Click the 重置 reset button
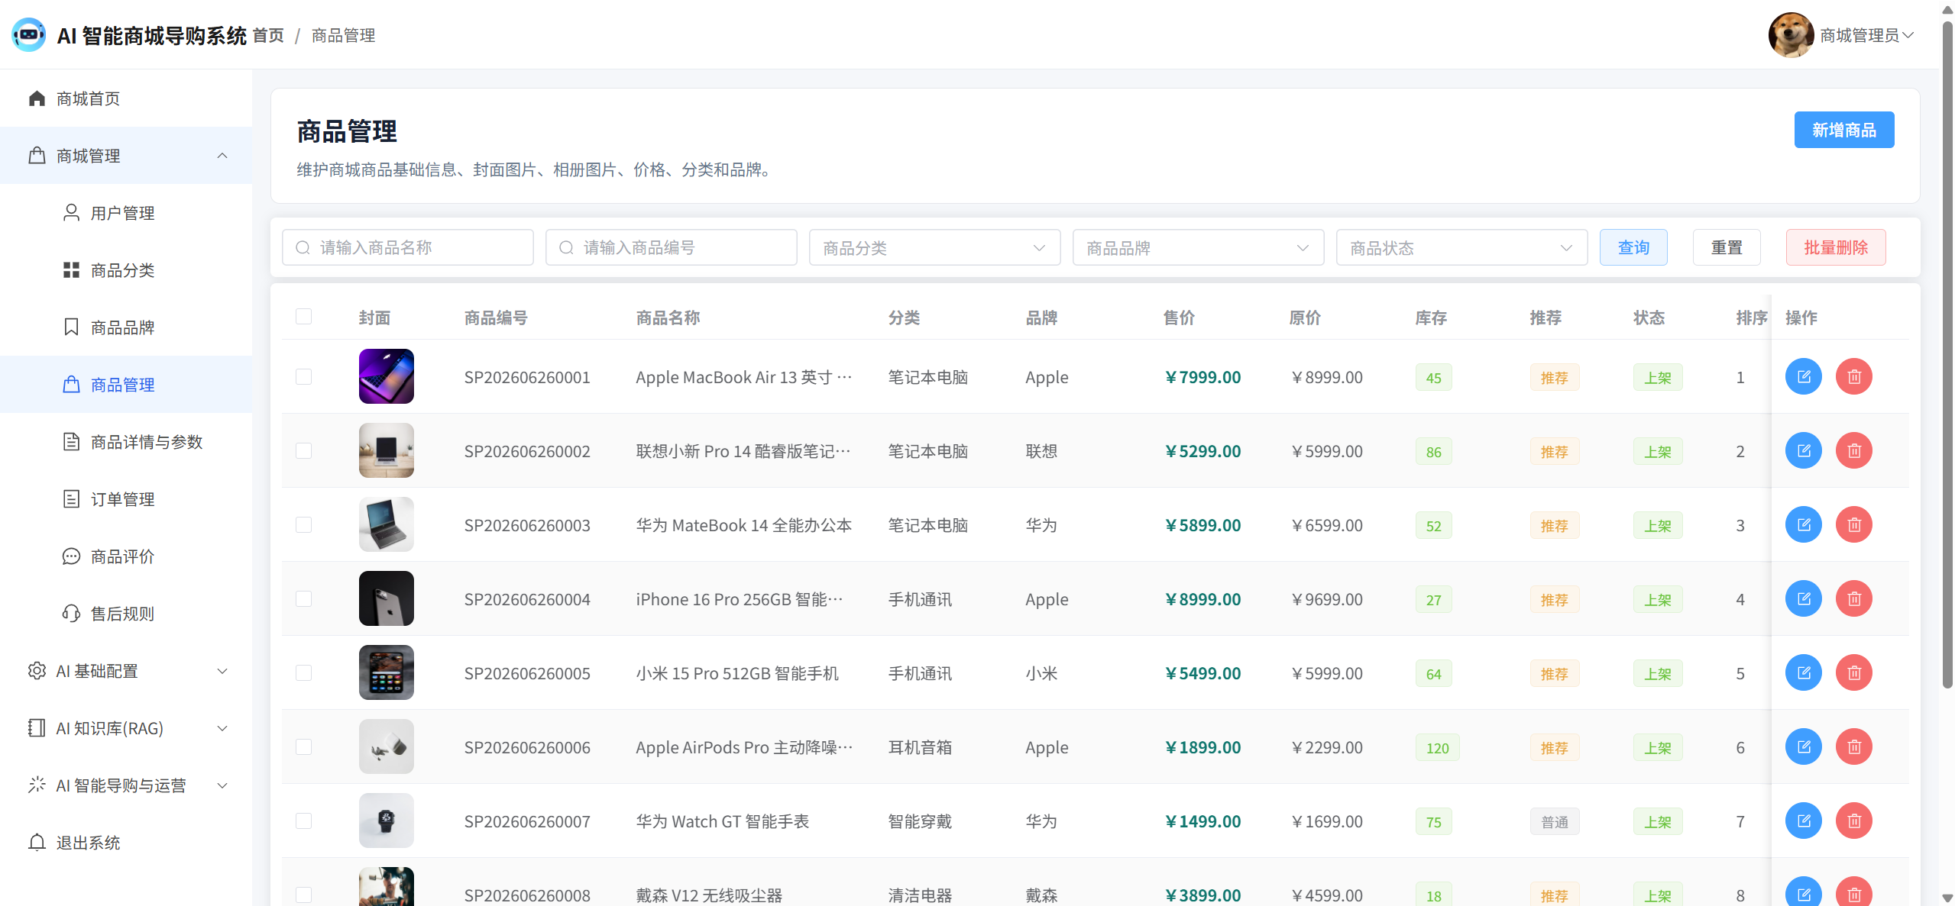Image resolution: width=1955 pixels, height=906 pixels. (1727, 247)
